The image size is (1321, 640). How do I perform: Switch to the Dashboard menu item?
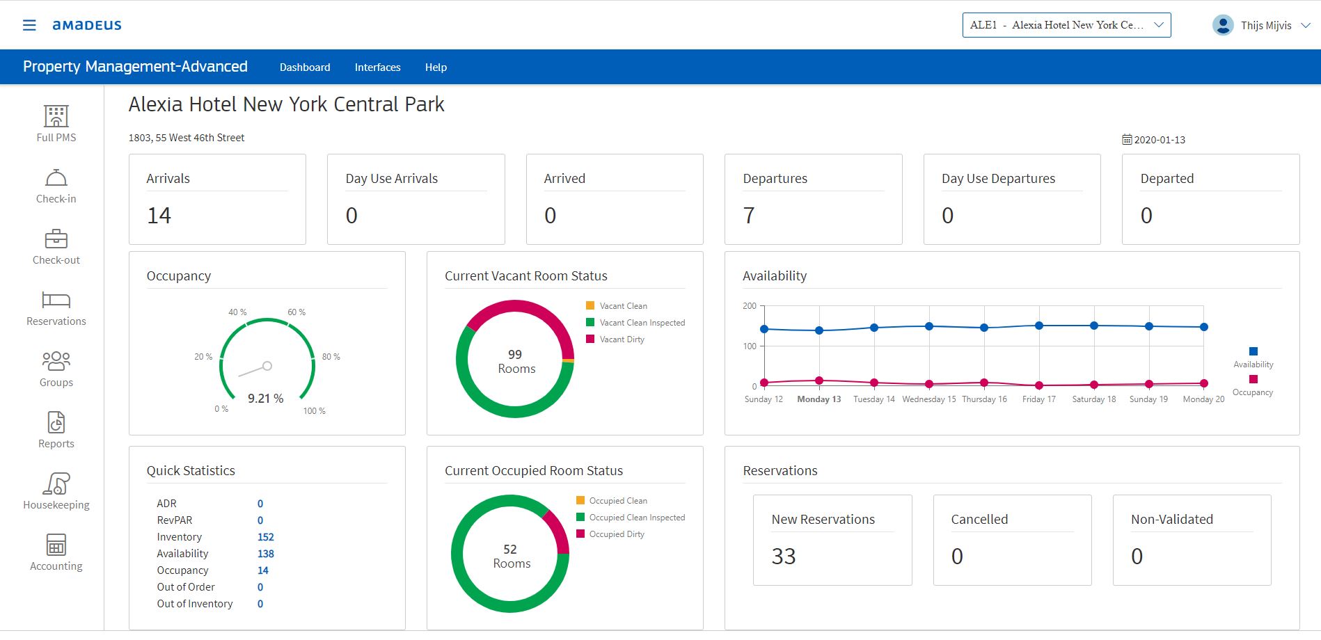pos(305,67)
